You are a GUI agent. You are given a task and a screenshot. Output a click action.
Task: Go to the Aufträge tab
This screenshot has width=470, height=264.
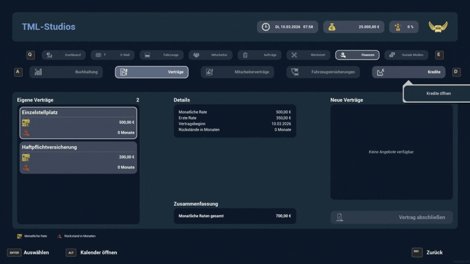click(x=259, y=55)
